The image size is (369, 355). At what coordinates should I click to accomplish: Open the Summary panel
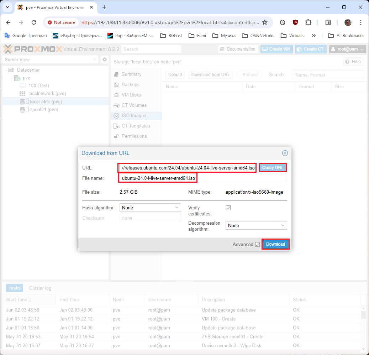136,74
